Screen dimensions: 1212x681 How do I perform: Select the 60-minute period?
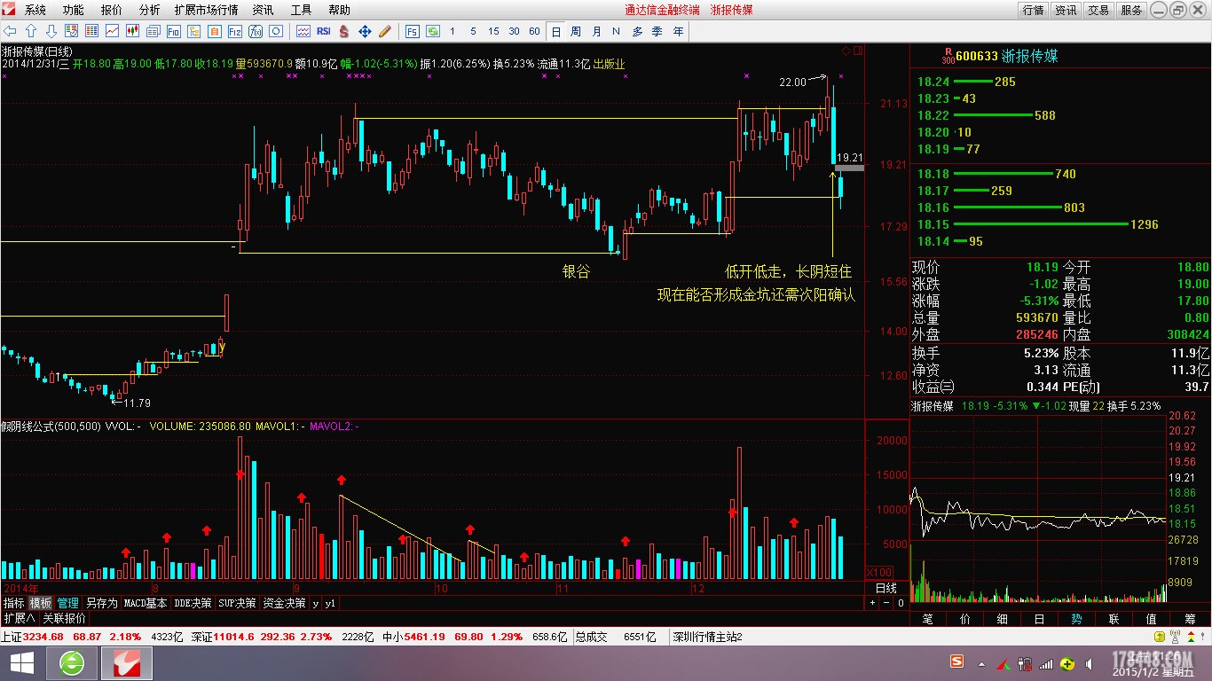(534, 31)
